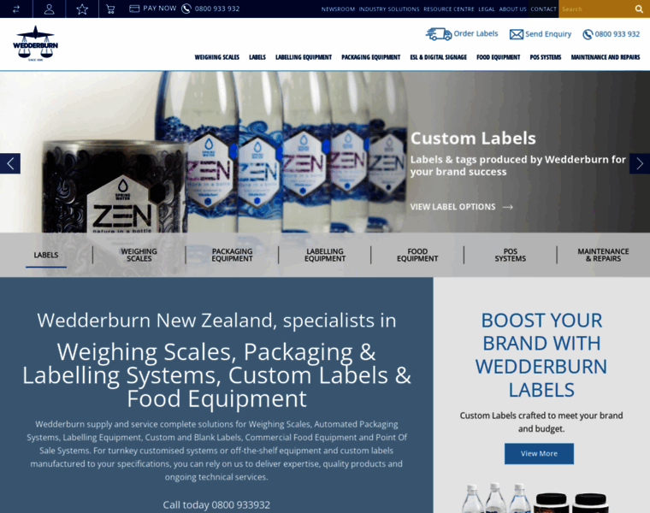Select the POS Systems slider tab
650x513 pixels.
pyautogui.click(x=511, y=255)
